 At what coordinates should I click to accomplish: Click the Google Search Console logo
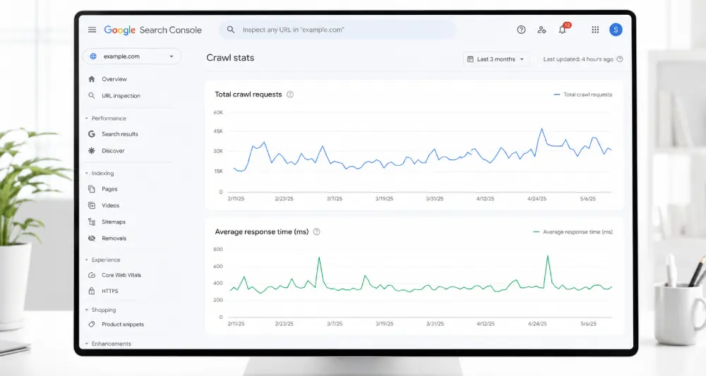point(152,30)
